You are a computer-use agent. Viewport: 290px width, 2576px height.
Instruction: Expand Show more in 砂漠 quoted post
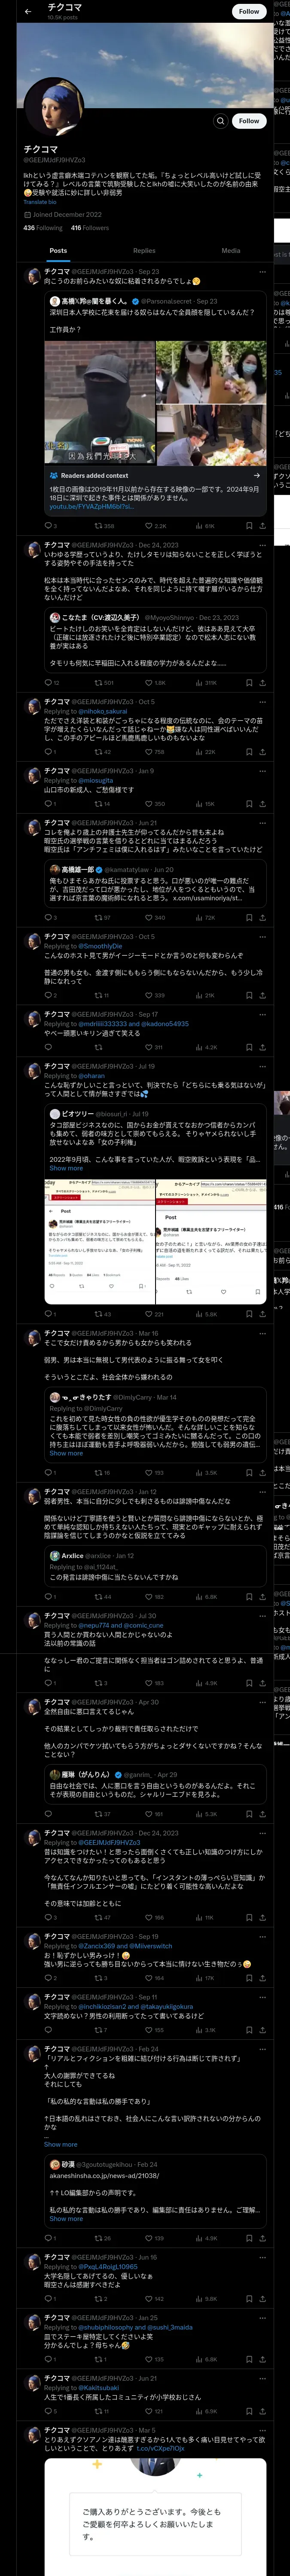click(x=66, y=2218)
